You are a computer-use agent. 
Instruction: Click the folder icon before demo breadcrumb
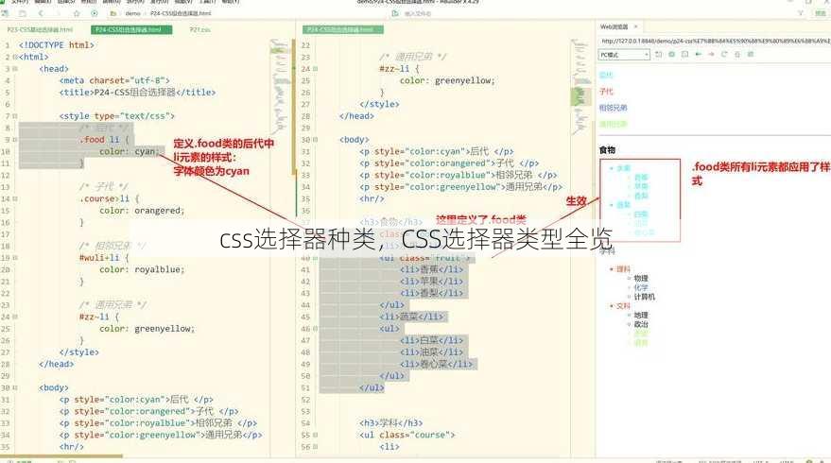[x=113, y=13]
